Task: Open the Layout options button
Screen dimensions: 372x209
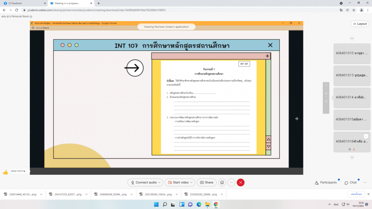Action: pyautogui.click(x=360, y=24)
